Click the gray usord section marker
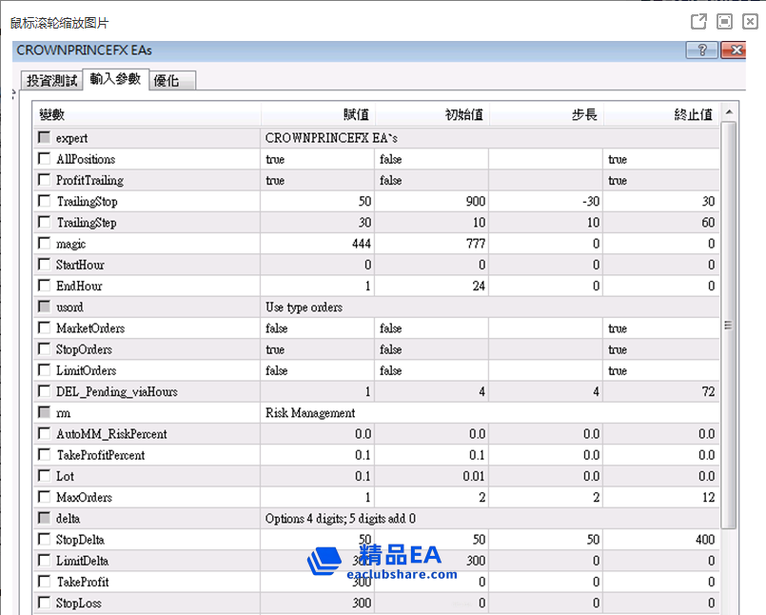 point(44,307)
